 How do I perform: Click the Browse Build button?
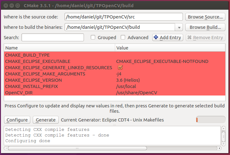pos(205,27)
